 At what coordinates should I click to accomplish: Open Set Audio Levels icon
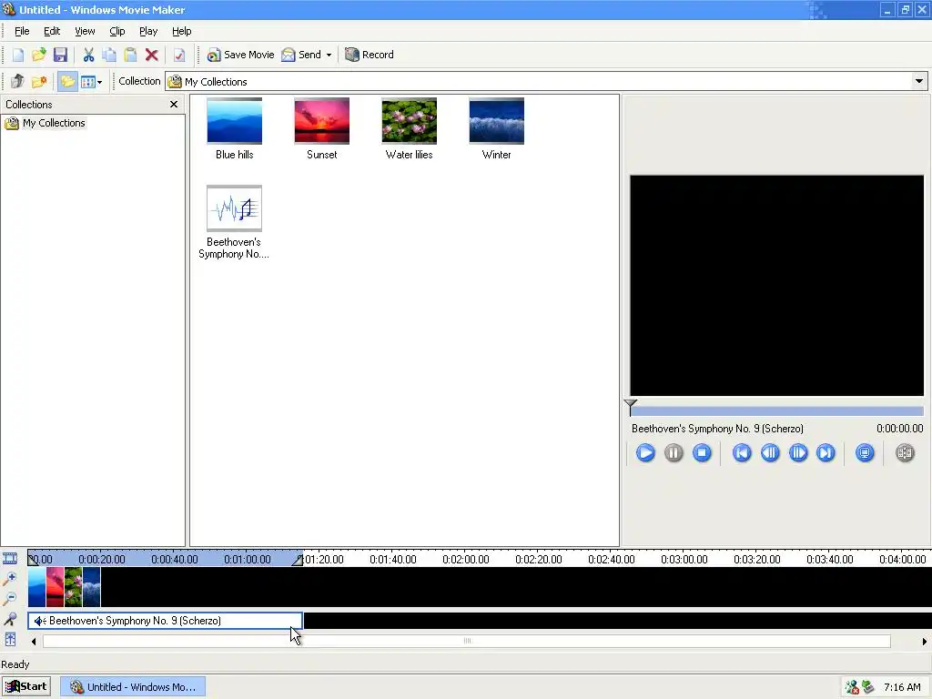pos(10,640)
